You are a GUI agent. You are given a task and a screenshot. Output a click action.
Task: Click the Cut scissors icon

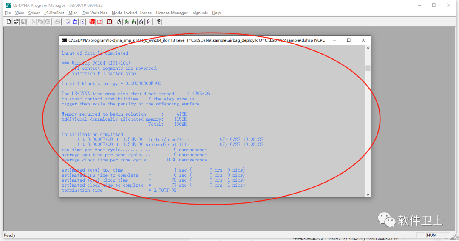point(33,22)
